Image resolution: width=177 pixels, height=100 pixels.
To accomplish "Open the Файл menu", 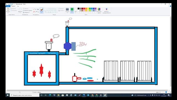I will [8, 6].
